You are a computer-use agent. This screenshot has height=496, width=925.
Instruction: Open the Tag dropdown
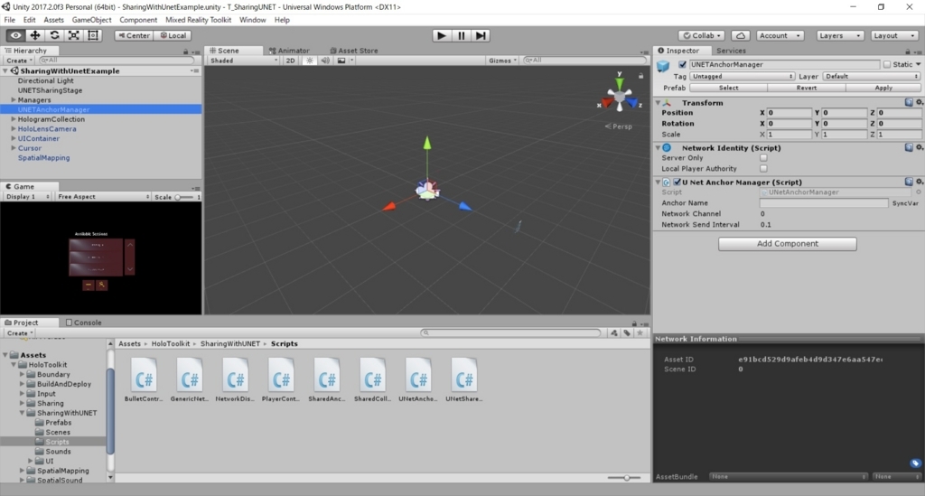coord(743,76)
